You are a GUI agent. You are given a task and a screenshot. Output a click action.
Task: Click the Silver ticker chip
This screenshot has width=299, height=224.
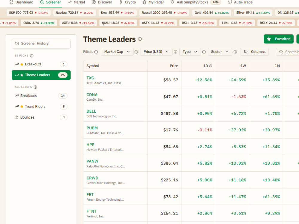pyautogui.click(x=253, y=13)
